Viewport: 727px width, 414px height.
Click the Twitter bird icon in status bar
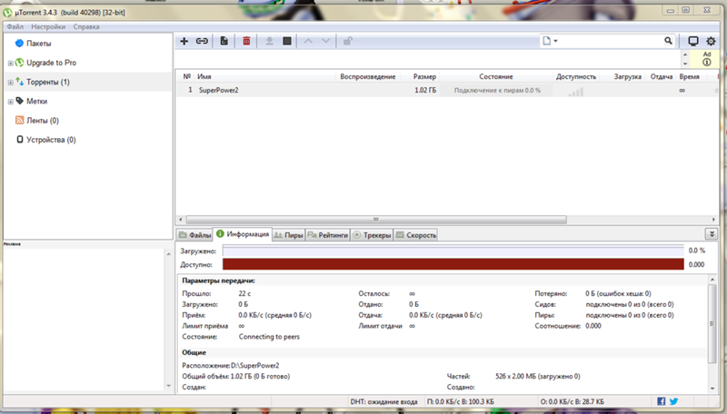(x=673, y=401)
